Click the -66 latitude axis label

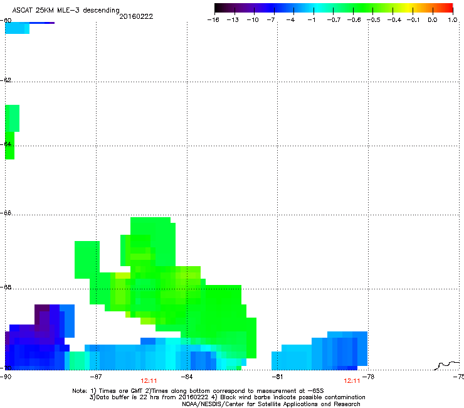(5, 213)
